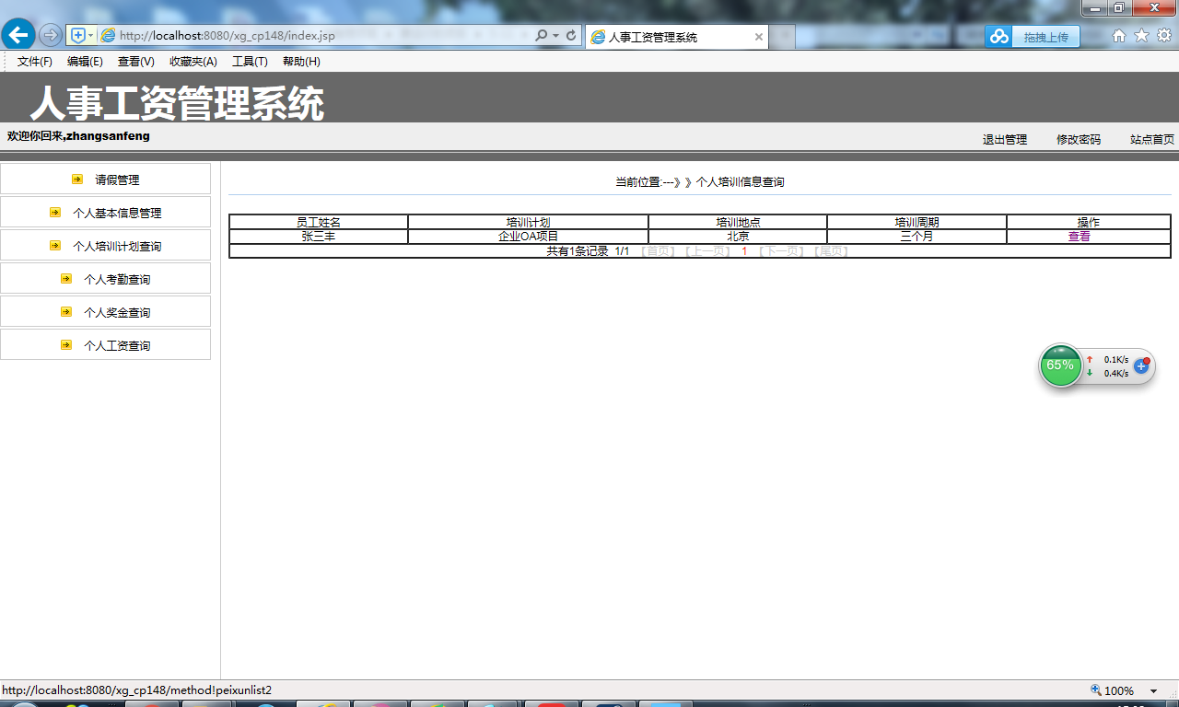Open Favorites star icon
Viewport: 1179px width, 707px height.
point(1141,35)
